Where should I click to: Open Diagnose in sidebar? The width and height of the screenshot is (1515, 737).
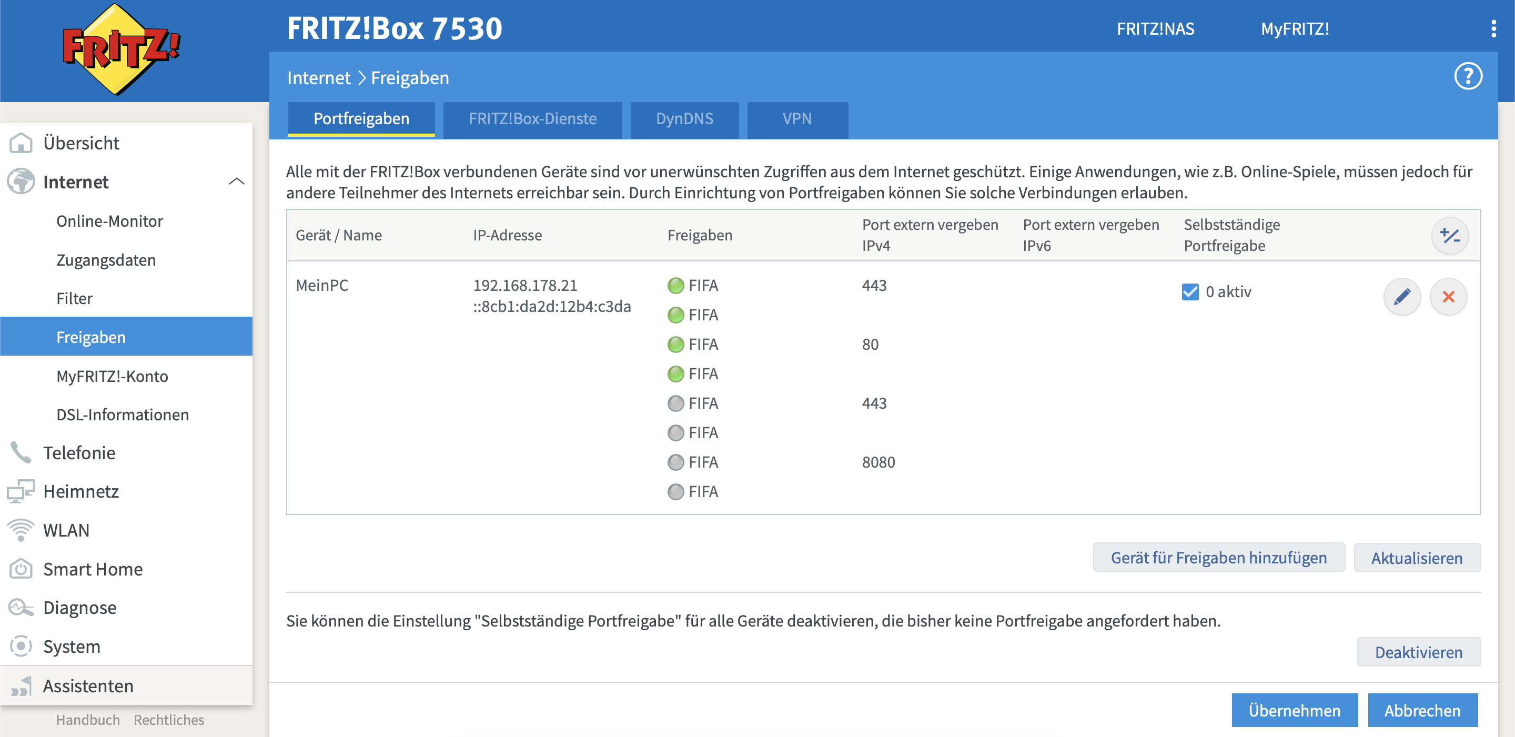[x=79, y=607]
